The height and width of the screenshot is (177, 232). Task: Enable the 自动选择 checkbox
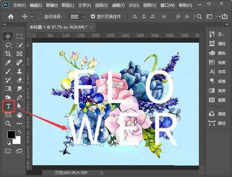(x=41, y=17)
